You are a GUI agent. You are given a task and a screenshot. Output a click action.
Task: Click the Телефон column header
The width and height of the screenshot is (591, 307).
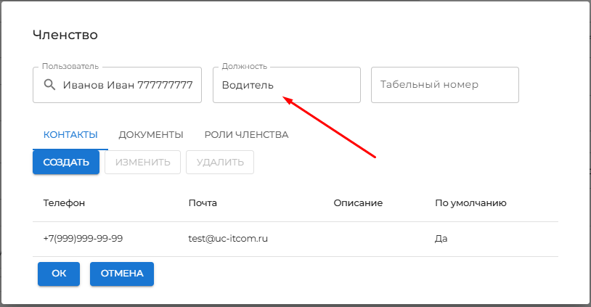(x=64, y=203)
